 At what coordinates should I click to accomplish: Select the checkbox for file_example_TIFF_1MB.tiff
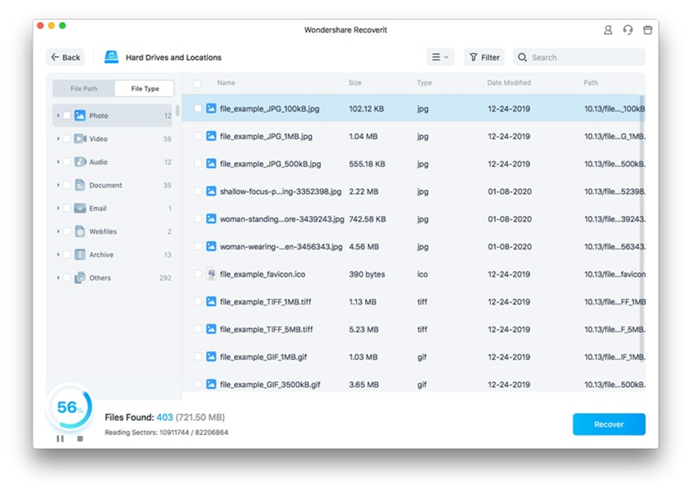198,302
